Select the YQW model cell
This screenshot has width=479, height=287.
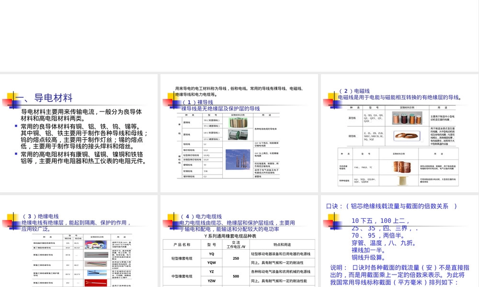pos(211,263)
